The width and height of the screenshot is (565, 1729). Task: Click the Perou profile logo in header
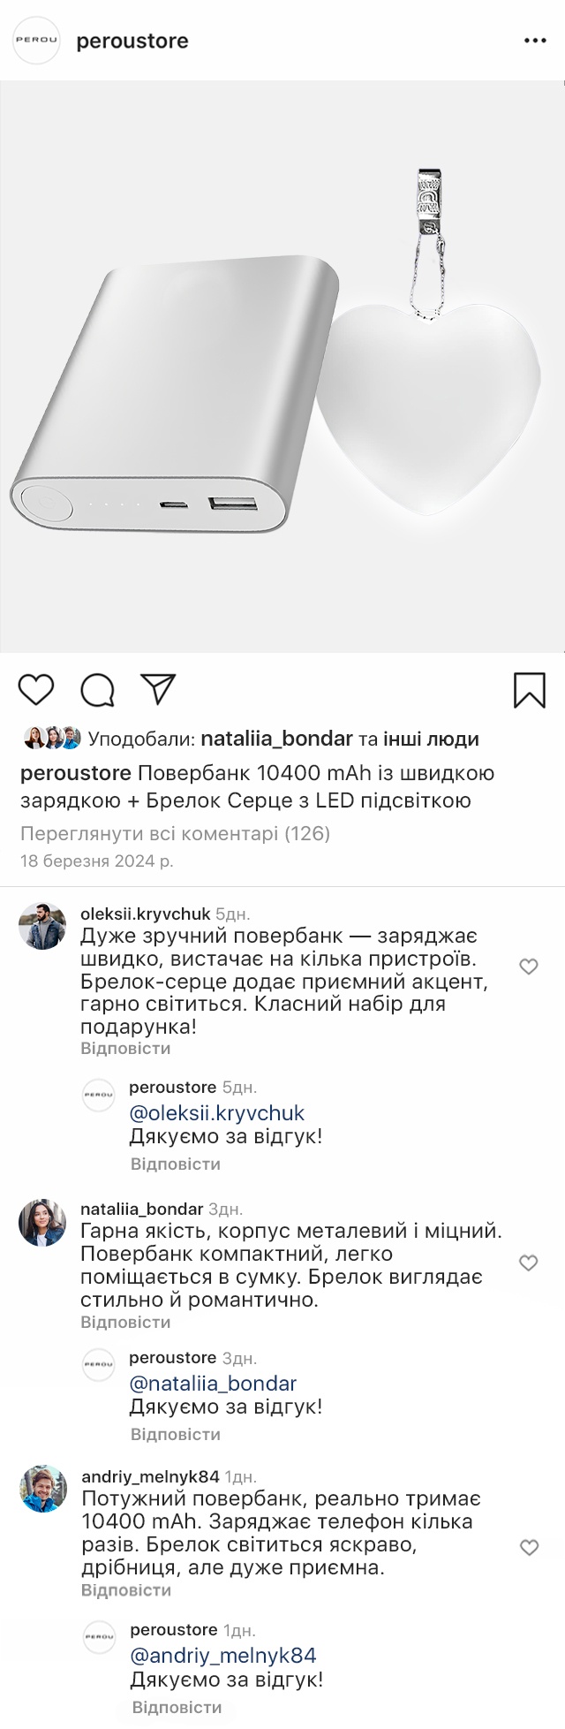[36, 41]
